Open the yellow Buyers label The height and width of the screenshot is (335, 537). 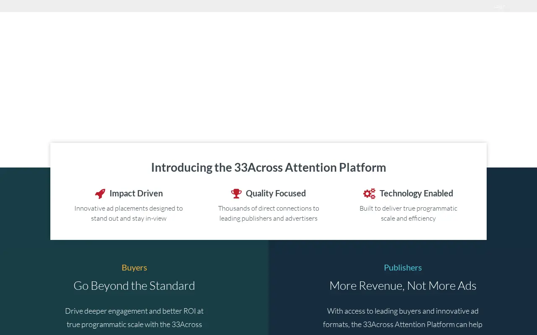coord(134,268)
